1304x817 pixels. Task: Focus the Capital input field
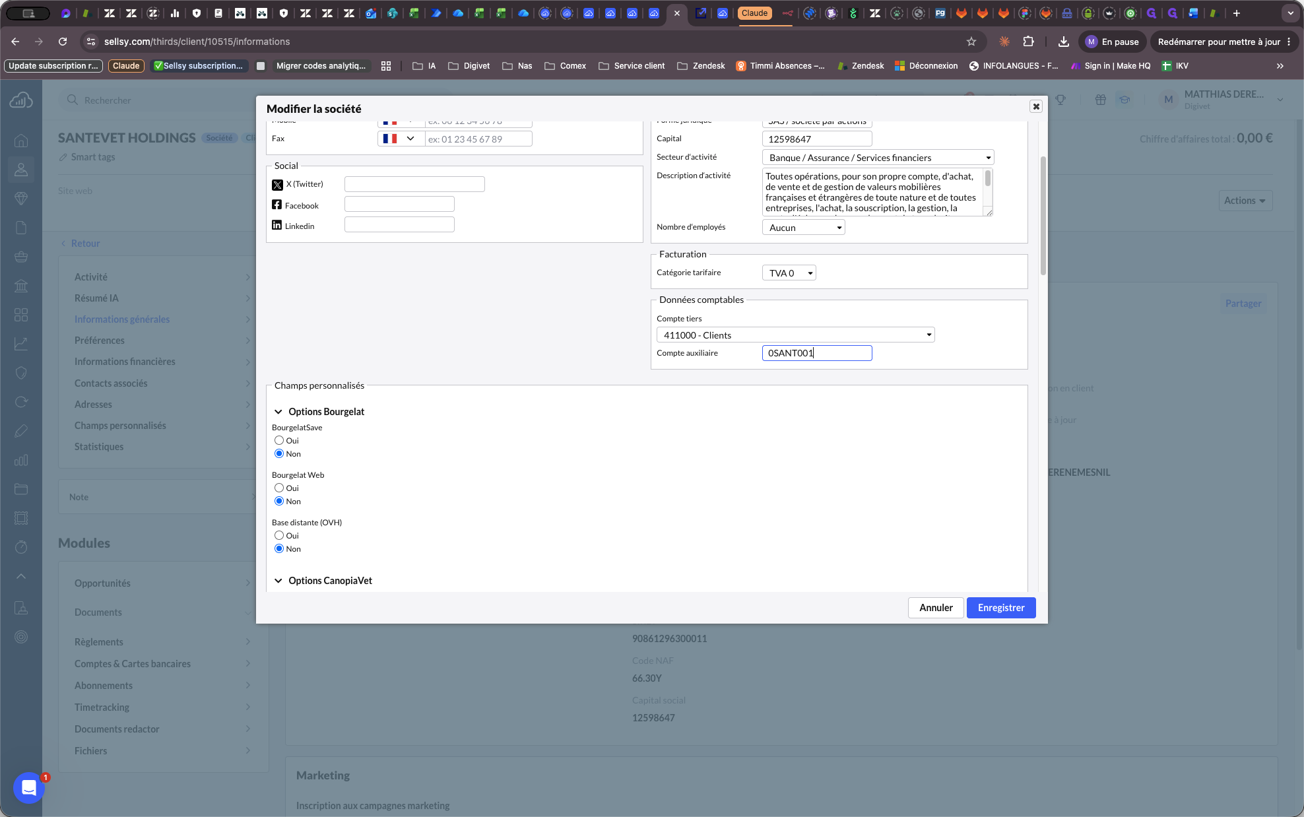click(817, 139)
